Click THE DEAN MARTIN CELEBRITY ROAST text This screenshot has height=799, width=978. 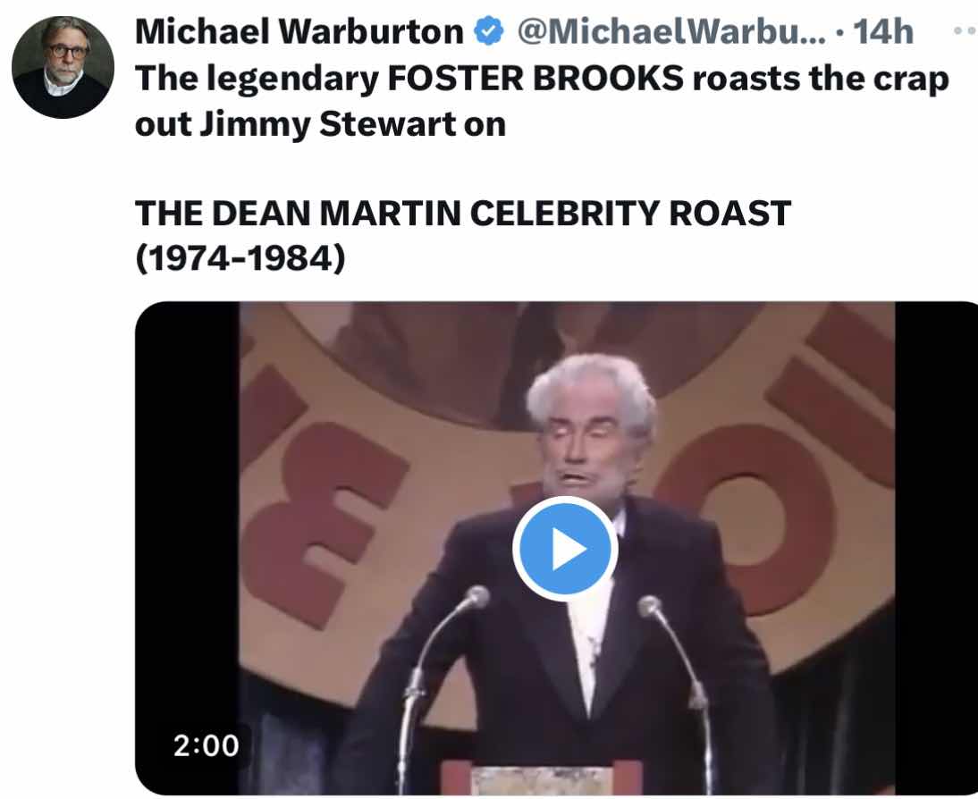click(x=463, y=213)
